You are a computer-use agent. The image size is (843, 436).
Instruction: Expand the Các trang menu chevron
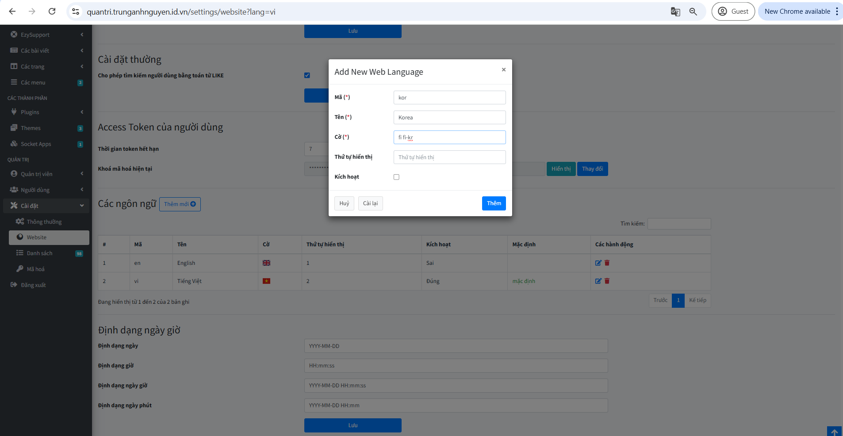[x=82, y=66]
